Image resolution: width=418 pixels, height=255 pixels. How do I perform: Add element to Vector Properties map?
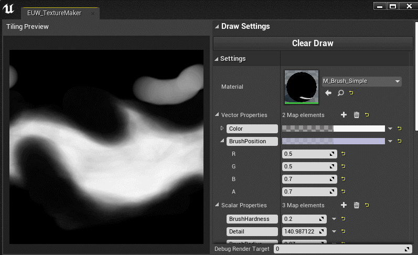pyautogui.click(x=344, y=115)
